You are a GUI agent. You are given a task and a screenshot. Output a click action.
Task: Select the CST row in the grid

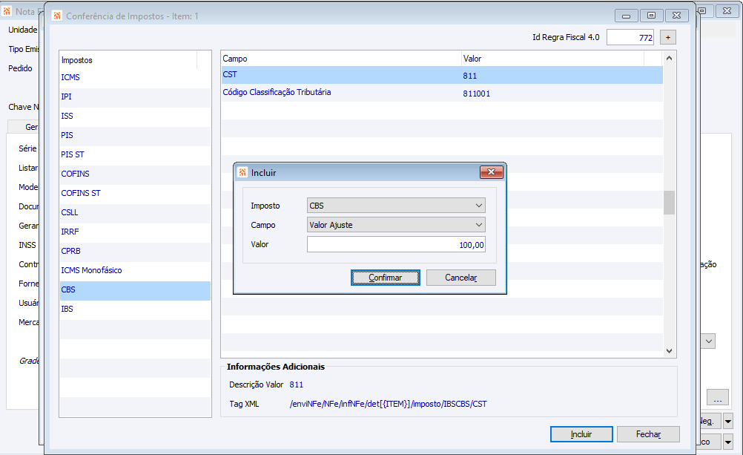442,75
